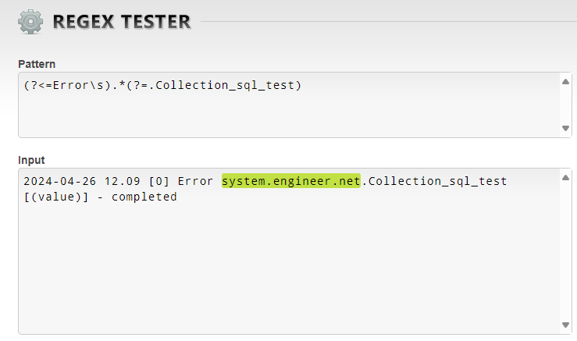The width and height of the screenshot is (577, 341).
Task: Click the Input box scroll-down arrow
Action: point(565,325)
